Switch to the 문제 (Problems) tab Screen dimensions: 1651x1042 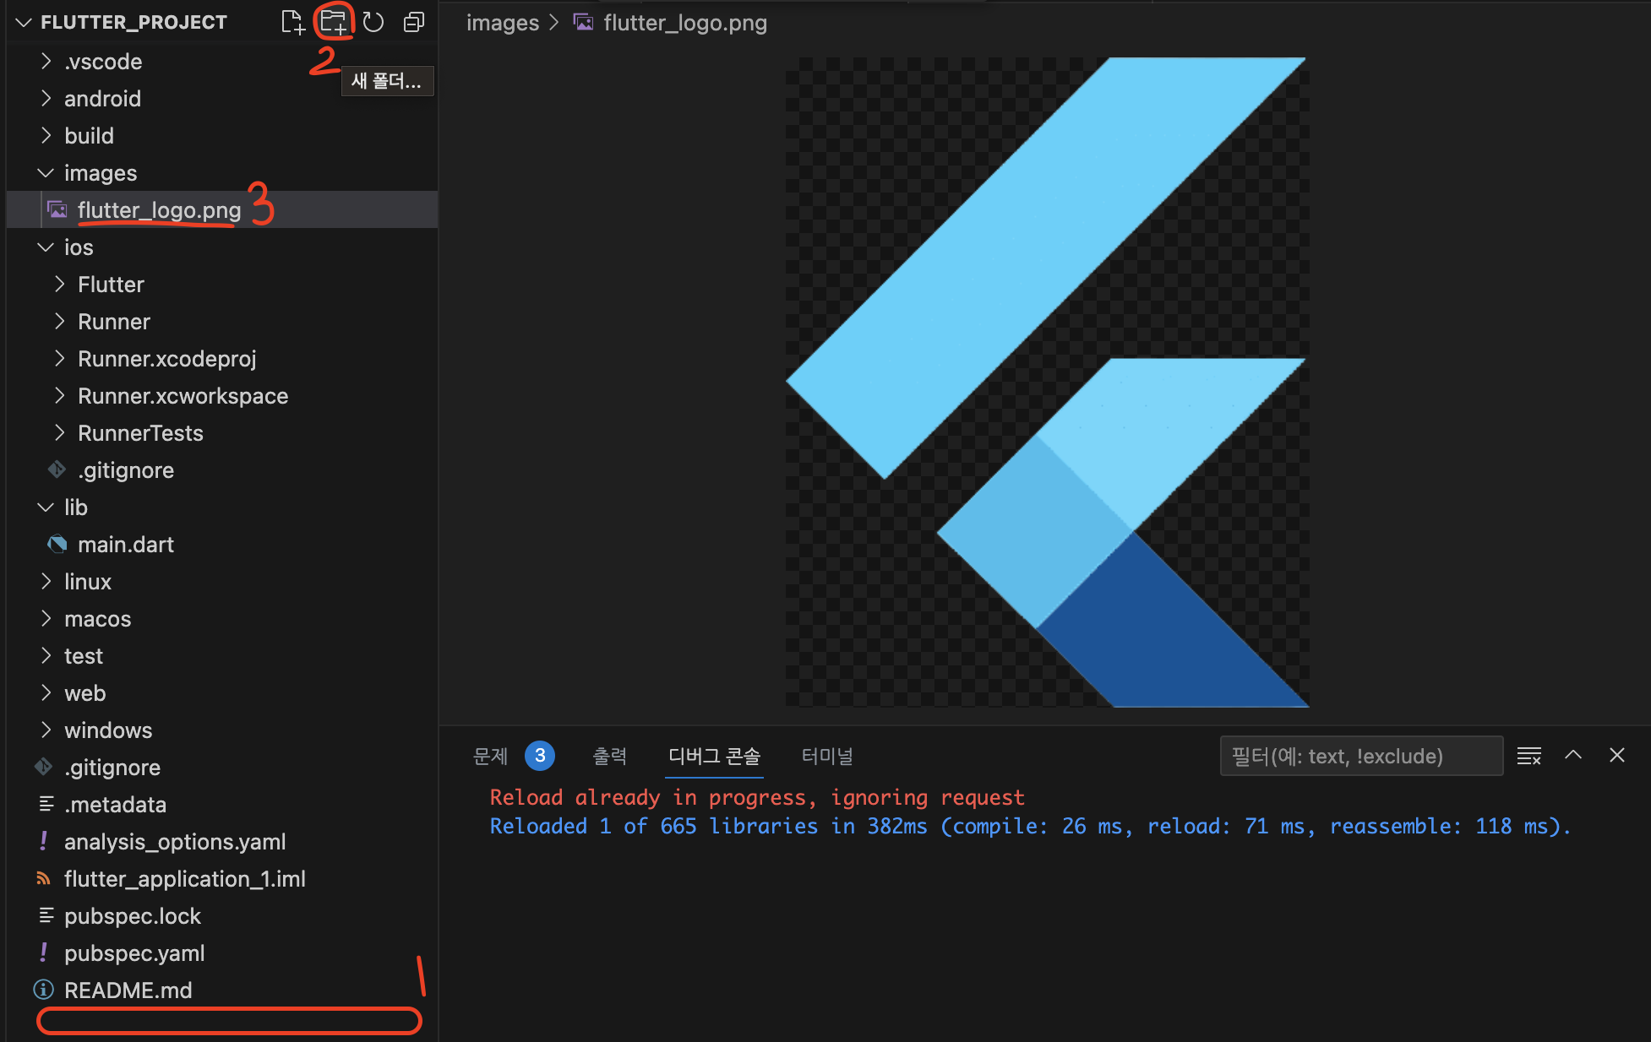[x=491, y=756]
